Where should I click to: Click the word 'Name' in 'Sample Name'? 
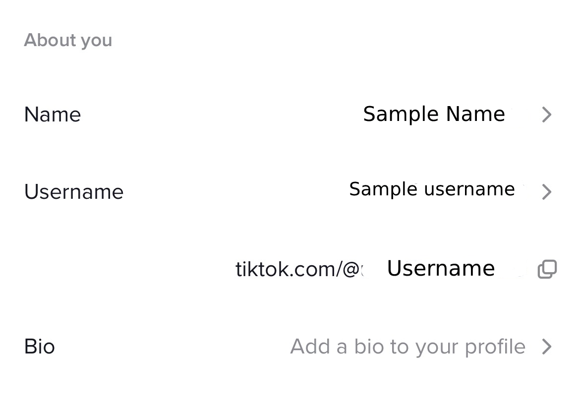pyautogui.click(x=475, y=114)
